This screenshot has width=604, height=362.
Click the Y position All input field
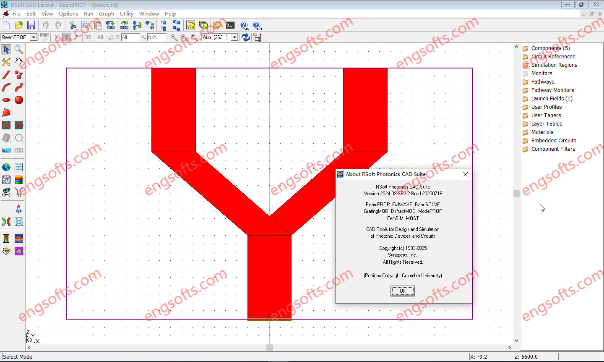(130, 37)
